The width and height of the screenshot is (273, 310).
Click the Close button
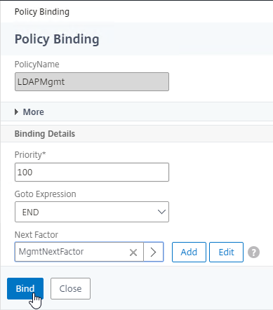pyautogui.click(x=70, y=288)
